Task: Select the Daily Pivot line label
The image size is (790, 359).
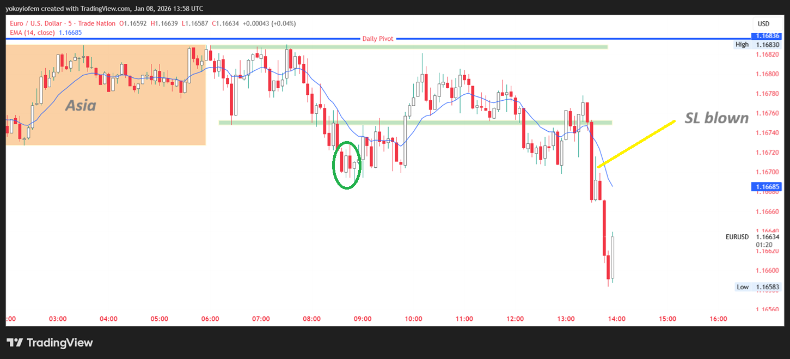Action: [x=377, y=39]
